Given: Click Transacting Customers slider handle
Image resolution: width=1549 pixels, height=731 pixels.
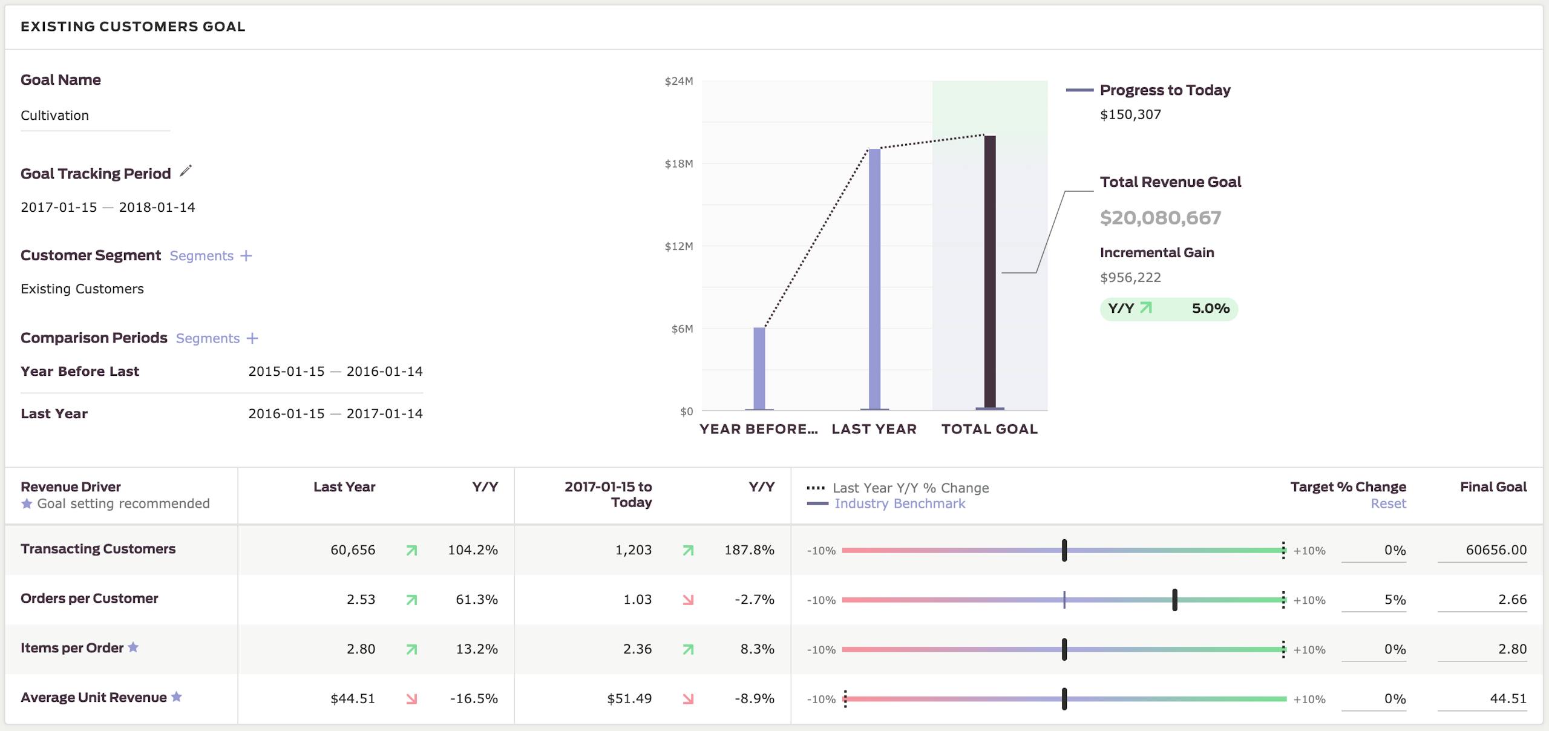Looking at the screenshot, I should pyautogui.click(x=1064, y=550).
